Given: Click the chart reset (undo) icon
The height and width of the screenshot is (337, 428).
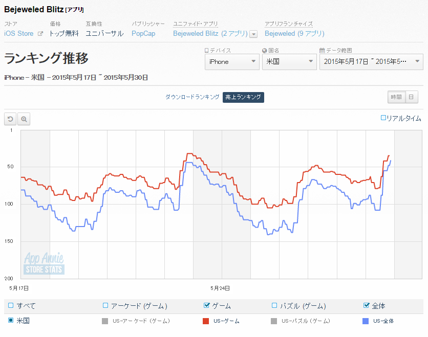Looking at the screenshot, I should click(10, 119).
